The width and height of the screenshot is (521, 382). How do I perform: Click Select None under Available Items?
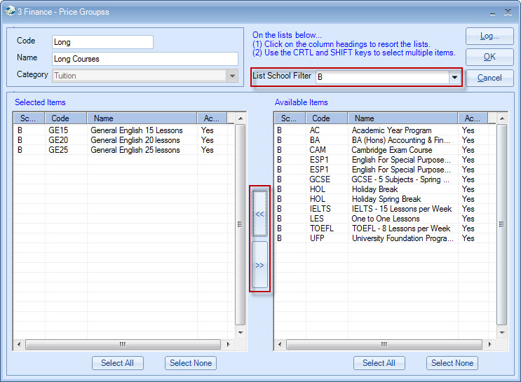[x=452, y=362]
